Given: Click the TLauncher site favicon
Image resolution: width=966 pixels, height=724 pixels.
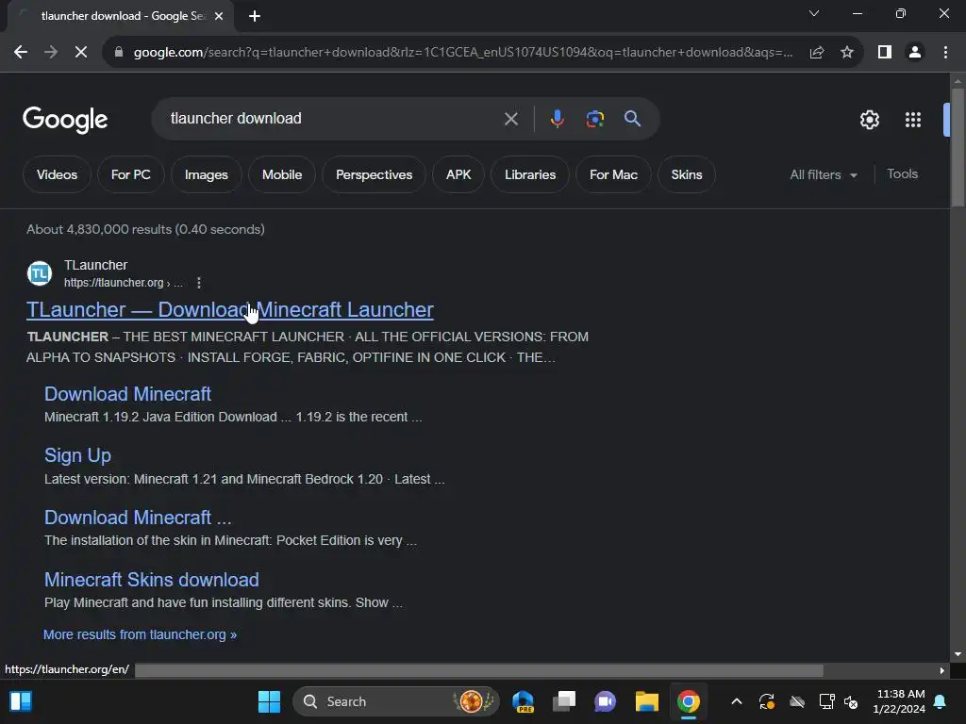Looking at the screenshot, I should 40,273.
